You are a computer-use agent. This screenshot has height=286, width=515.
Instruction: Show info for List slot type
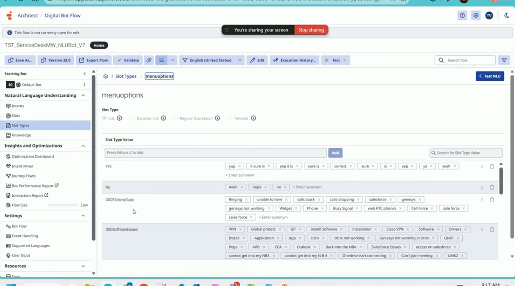click(x=119, y=118)
